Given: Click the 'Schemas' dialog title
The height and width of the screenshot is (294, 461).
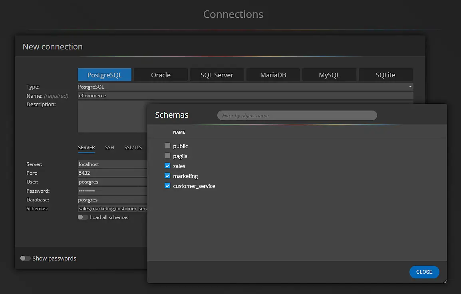Looking at the screenshot, I should click(172, 115).
